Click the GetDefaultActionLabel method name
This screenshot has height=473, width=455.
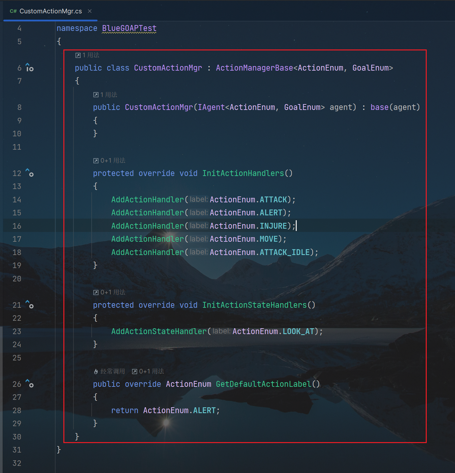tap(264, 384)
